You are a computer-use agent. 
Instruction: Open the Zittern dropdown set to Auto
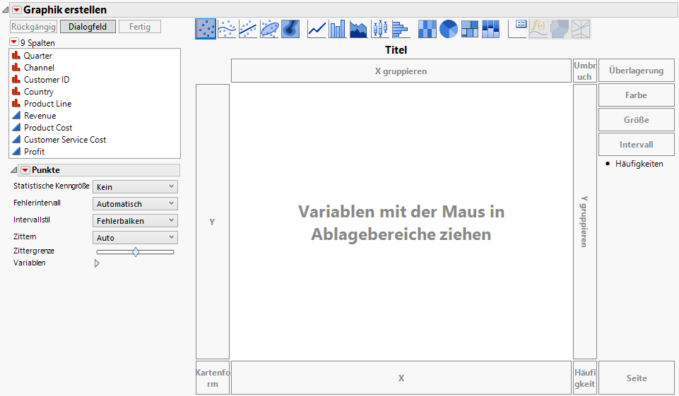point(136,238)
